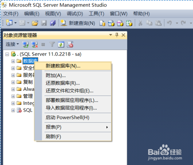Expand the 安全性 folder node

tap(13, 68)
